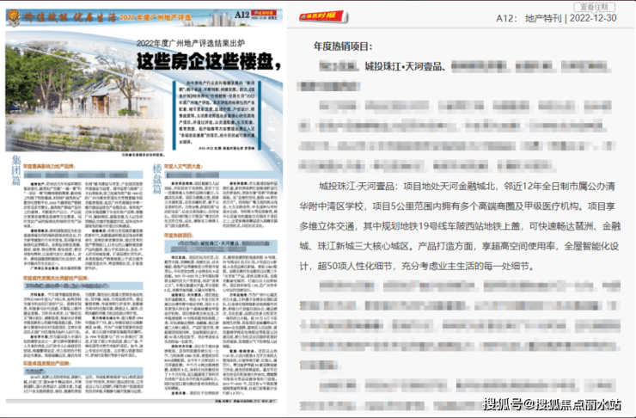Select the lion emblem in the page banner

[14, 18]
